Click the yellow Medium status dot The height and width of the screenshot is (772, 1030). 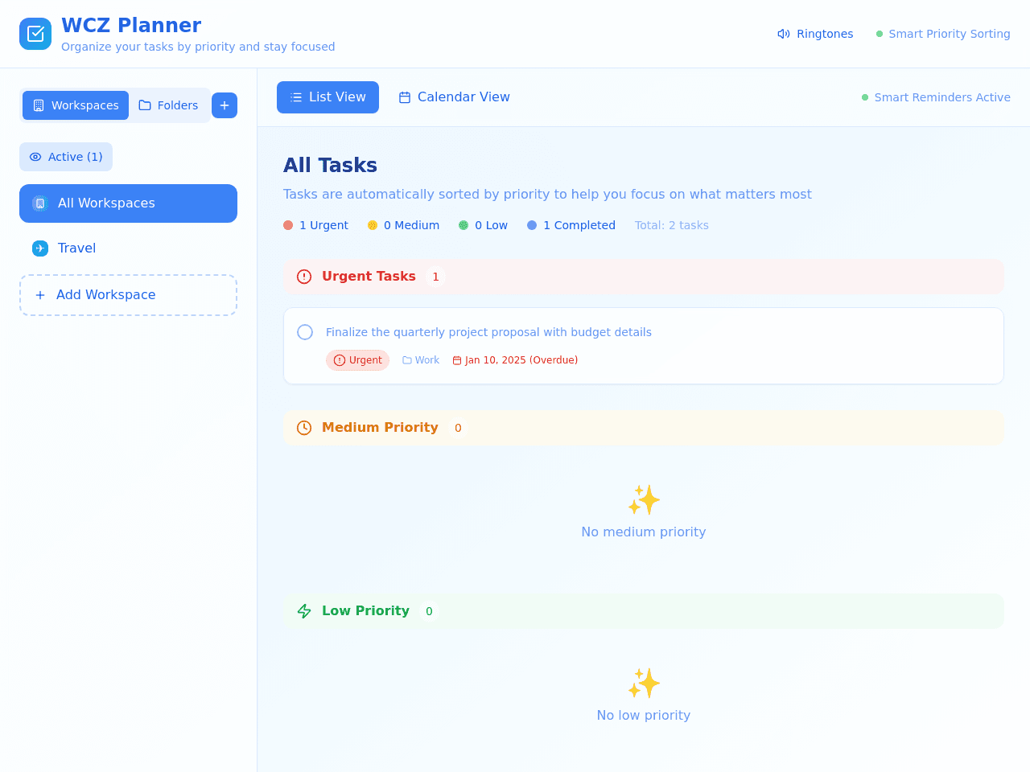(373, 225)
